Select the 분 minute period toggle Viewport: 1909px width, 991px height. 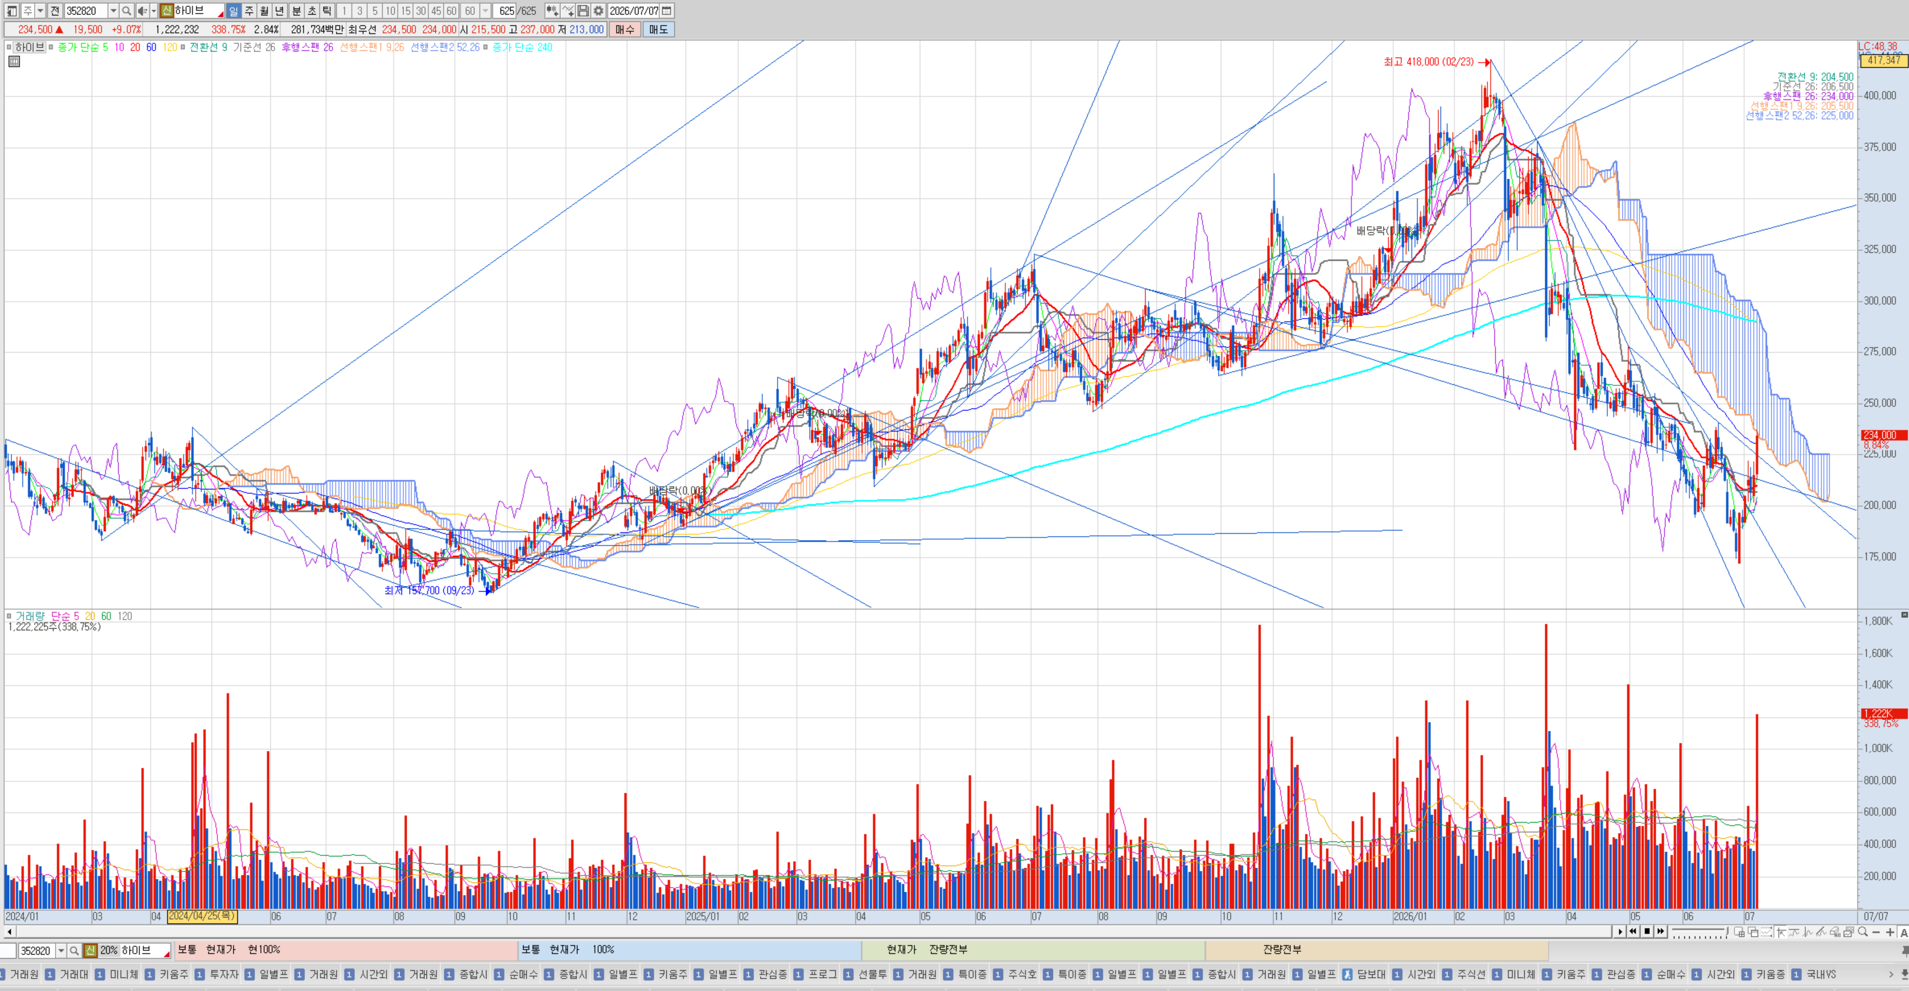[296, 11]
